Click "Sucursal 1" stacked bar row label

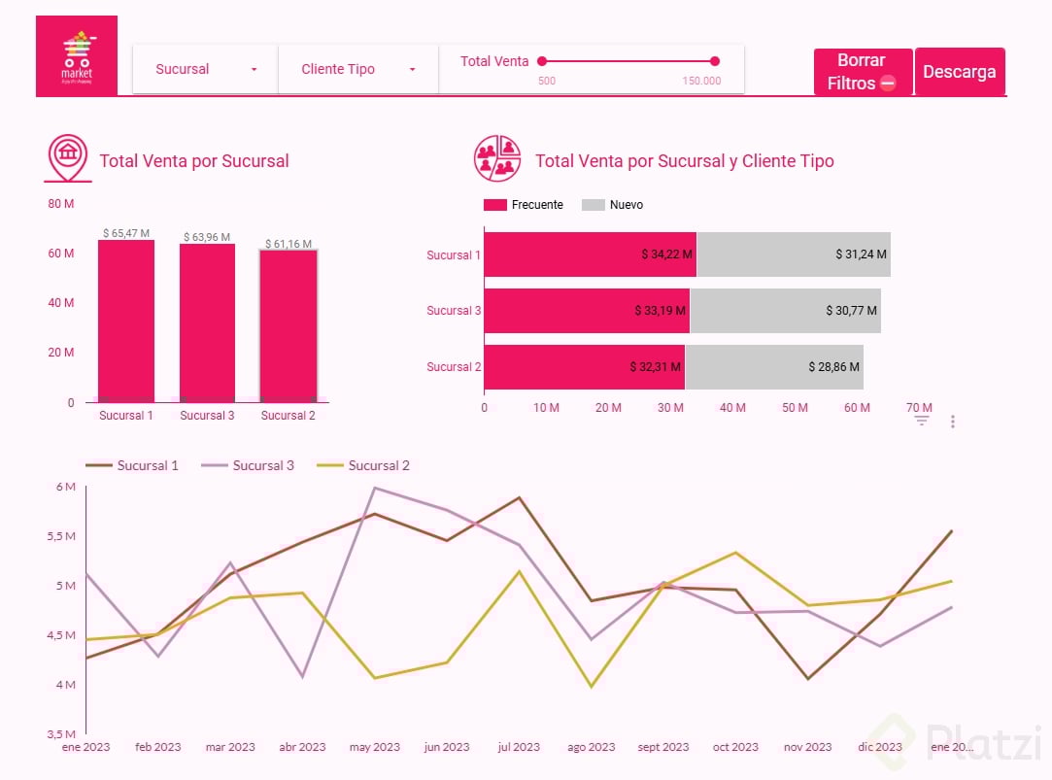[x=454, y=254]
